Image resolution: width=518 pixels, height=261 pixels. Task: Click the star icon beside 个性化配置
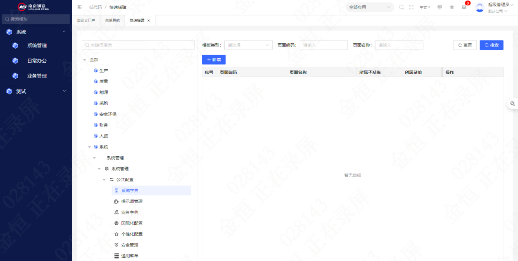116,234
